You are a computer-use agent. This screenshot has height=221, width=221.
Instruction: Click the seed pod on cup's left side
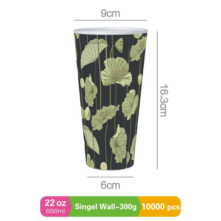coord(82,83)
